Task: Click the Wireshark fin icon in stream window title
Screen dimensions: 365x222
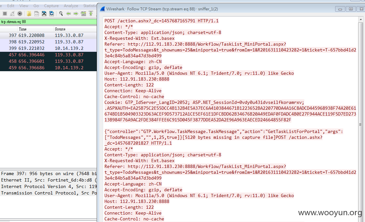Action: [x=103, y=9]
